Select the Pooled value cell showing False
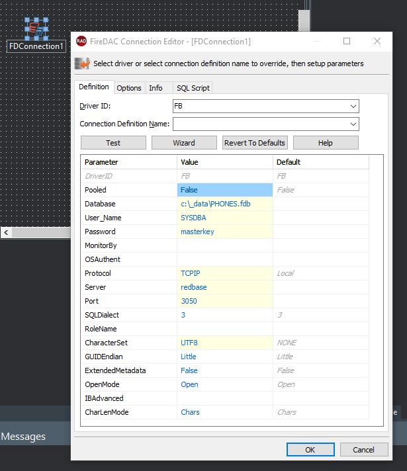 (x=225, y=190)
